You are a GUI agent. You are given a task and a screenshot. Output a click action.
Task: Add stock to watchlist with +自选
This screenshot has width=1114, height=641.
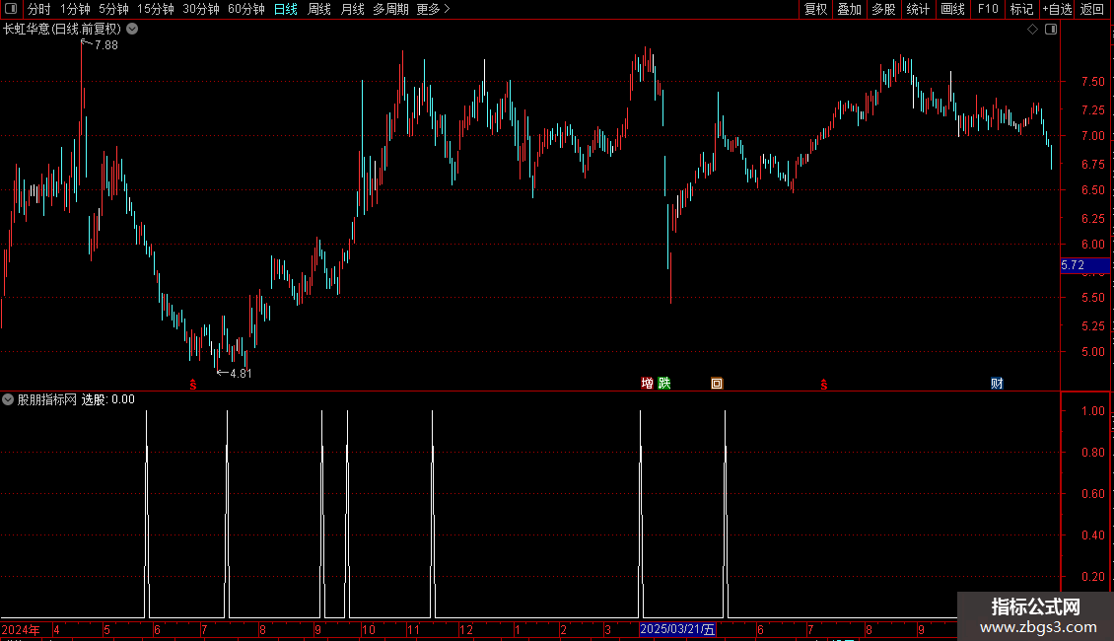(1057, 9)
